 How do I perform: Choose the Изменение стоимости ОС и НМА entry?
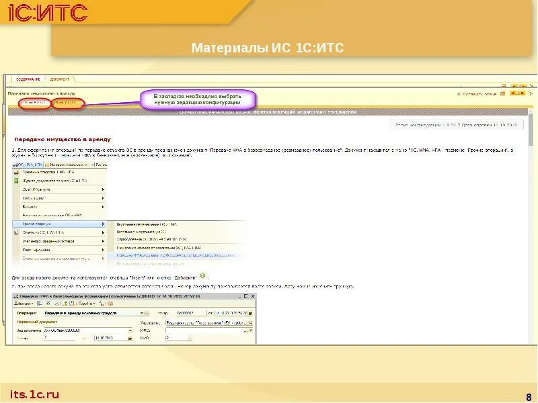tap(52, 215)
